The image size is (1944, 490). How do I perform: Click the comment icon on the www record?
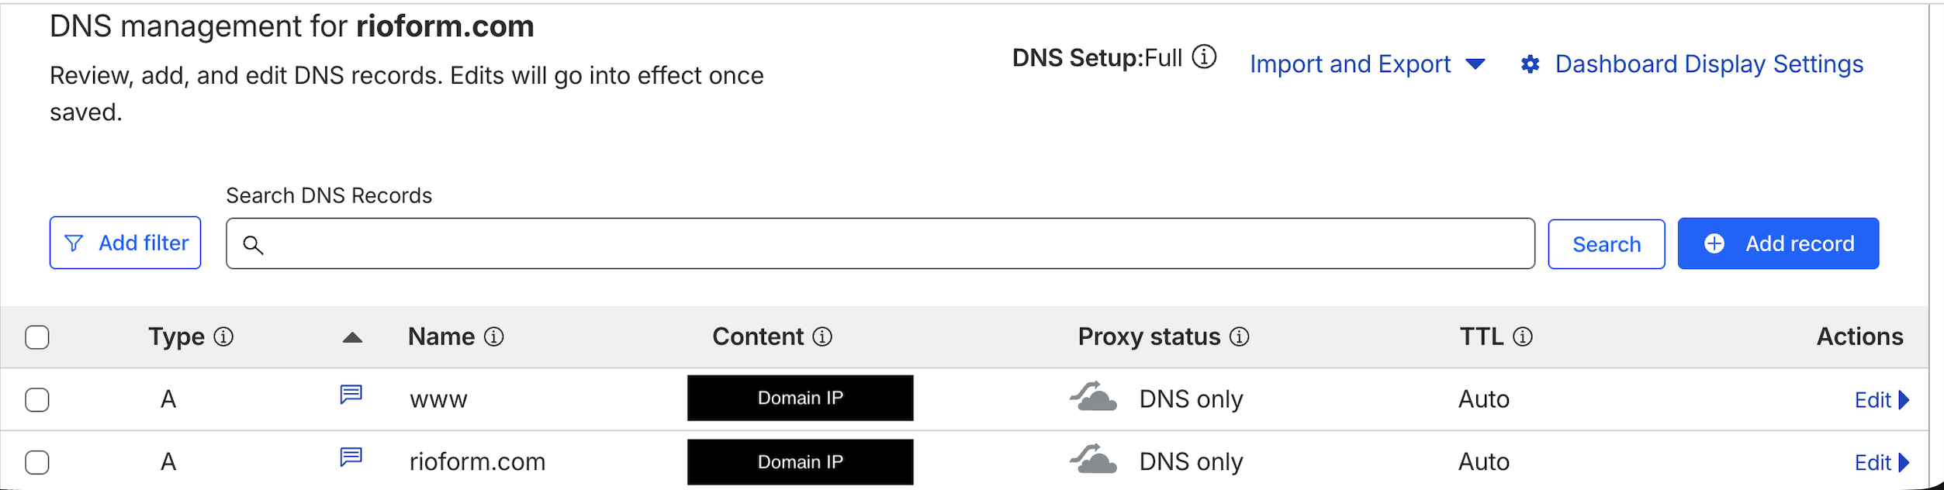point(351,395)
